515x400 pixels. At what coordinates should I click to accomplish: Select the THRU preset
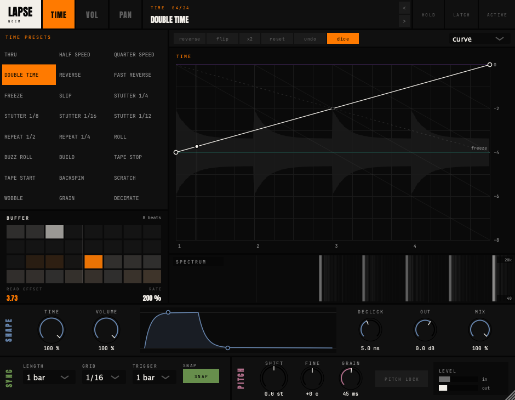tap(29, 54)
